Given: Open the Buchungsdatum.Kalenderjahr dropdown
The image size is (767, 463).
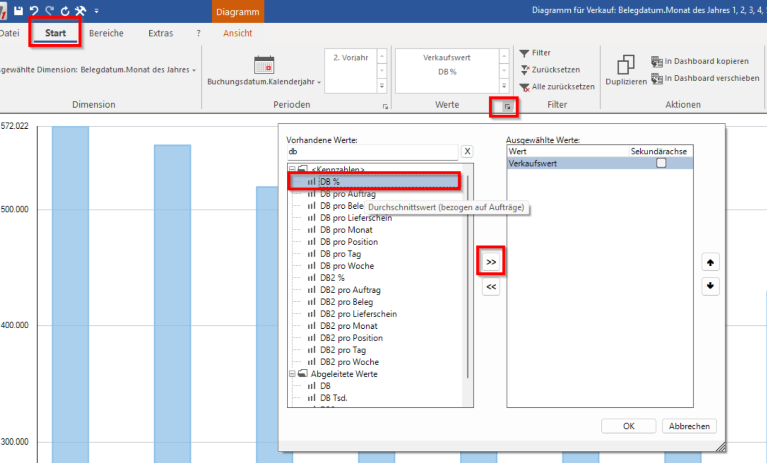Looking at the screenshot, I should tap(319, 82).
